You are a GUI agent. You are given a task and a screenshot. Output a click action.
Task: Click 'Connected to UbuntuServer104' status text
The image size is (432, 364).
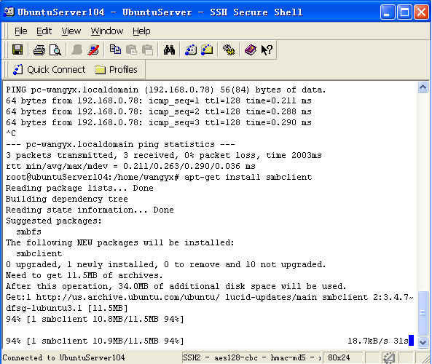pos(63,357)
